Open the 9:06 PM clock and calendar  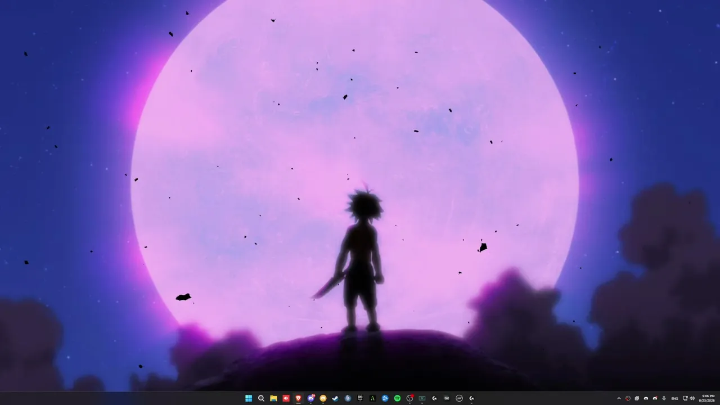pos(706,398)
